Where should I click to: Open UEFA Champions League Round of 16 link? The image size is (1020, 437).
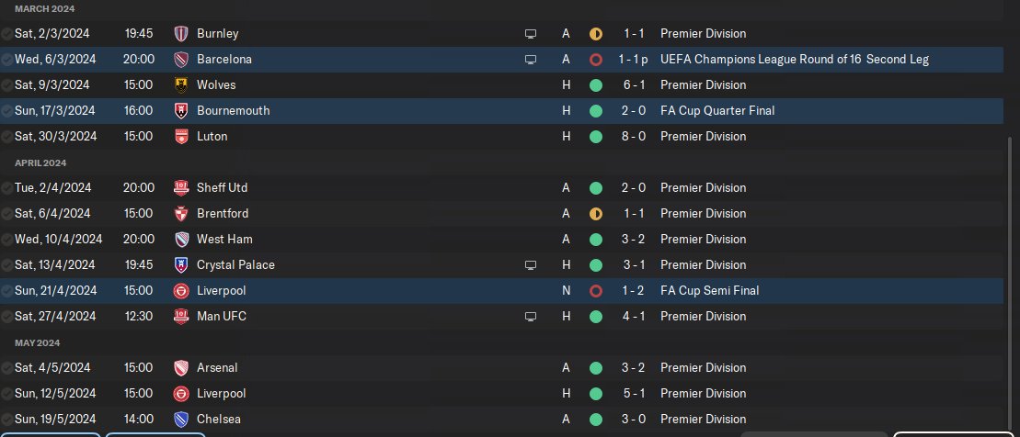[794, 60]
